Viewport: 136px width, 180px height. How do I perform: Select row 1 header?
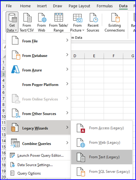pos(3,62)
